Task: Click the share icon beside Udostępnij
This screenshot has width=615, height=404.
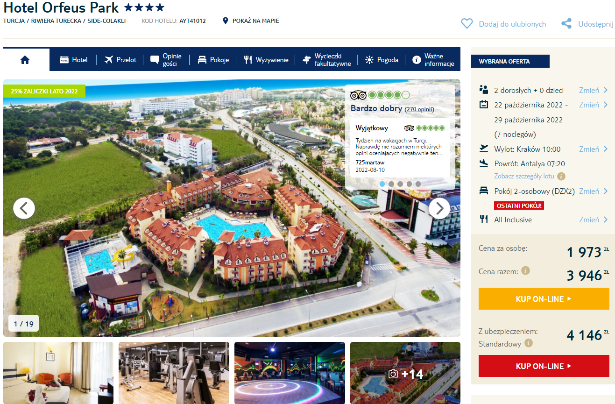Action: point(566,23)
